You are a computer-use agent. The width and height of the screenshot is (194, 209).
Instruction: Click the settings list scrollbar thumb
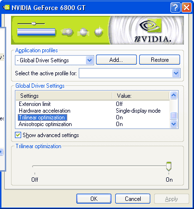[x=174, y=116]
